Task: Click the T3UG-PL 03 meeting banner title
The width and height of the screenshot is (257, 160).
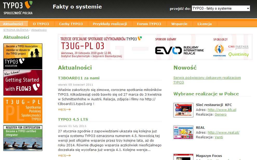Action: coord(83,46)
